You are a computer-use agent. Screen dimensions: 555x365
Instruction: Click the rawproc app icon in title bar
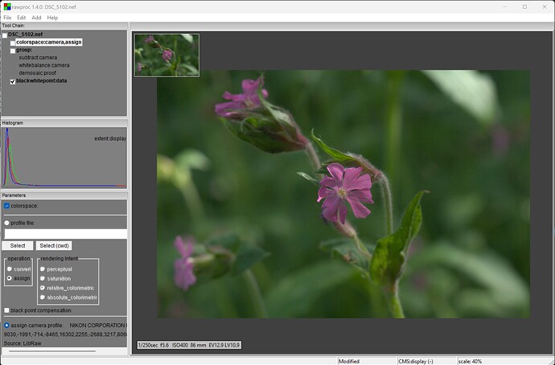pos(7,6)
